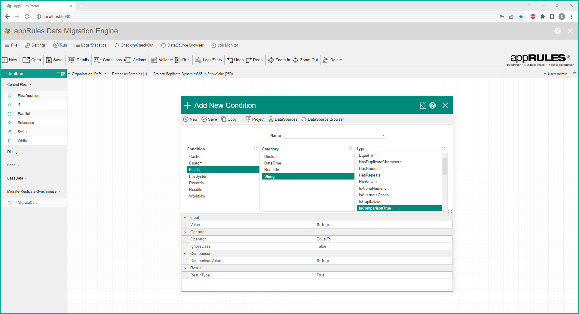Open DataSource Browser from menu bar
This screenshot has width=579, height=314.
pyautogui.click(x=182, y=45)
